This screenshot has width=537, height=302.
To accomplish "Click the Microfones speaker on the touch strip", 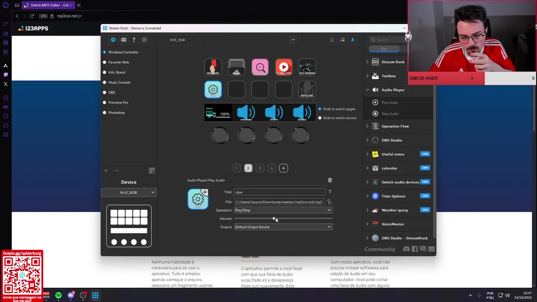I will tap(246, 113).
